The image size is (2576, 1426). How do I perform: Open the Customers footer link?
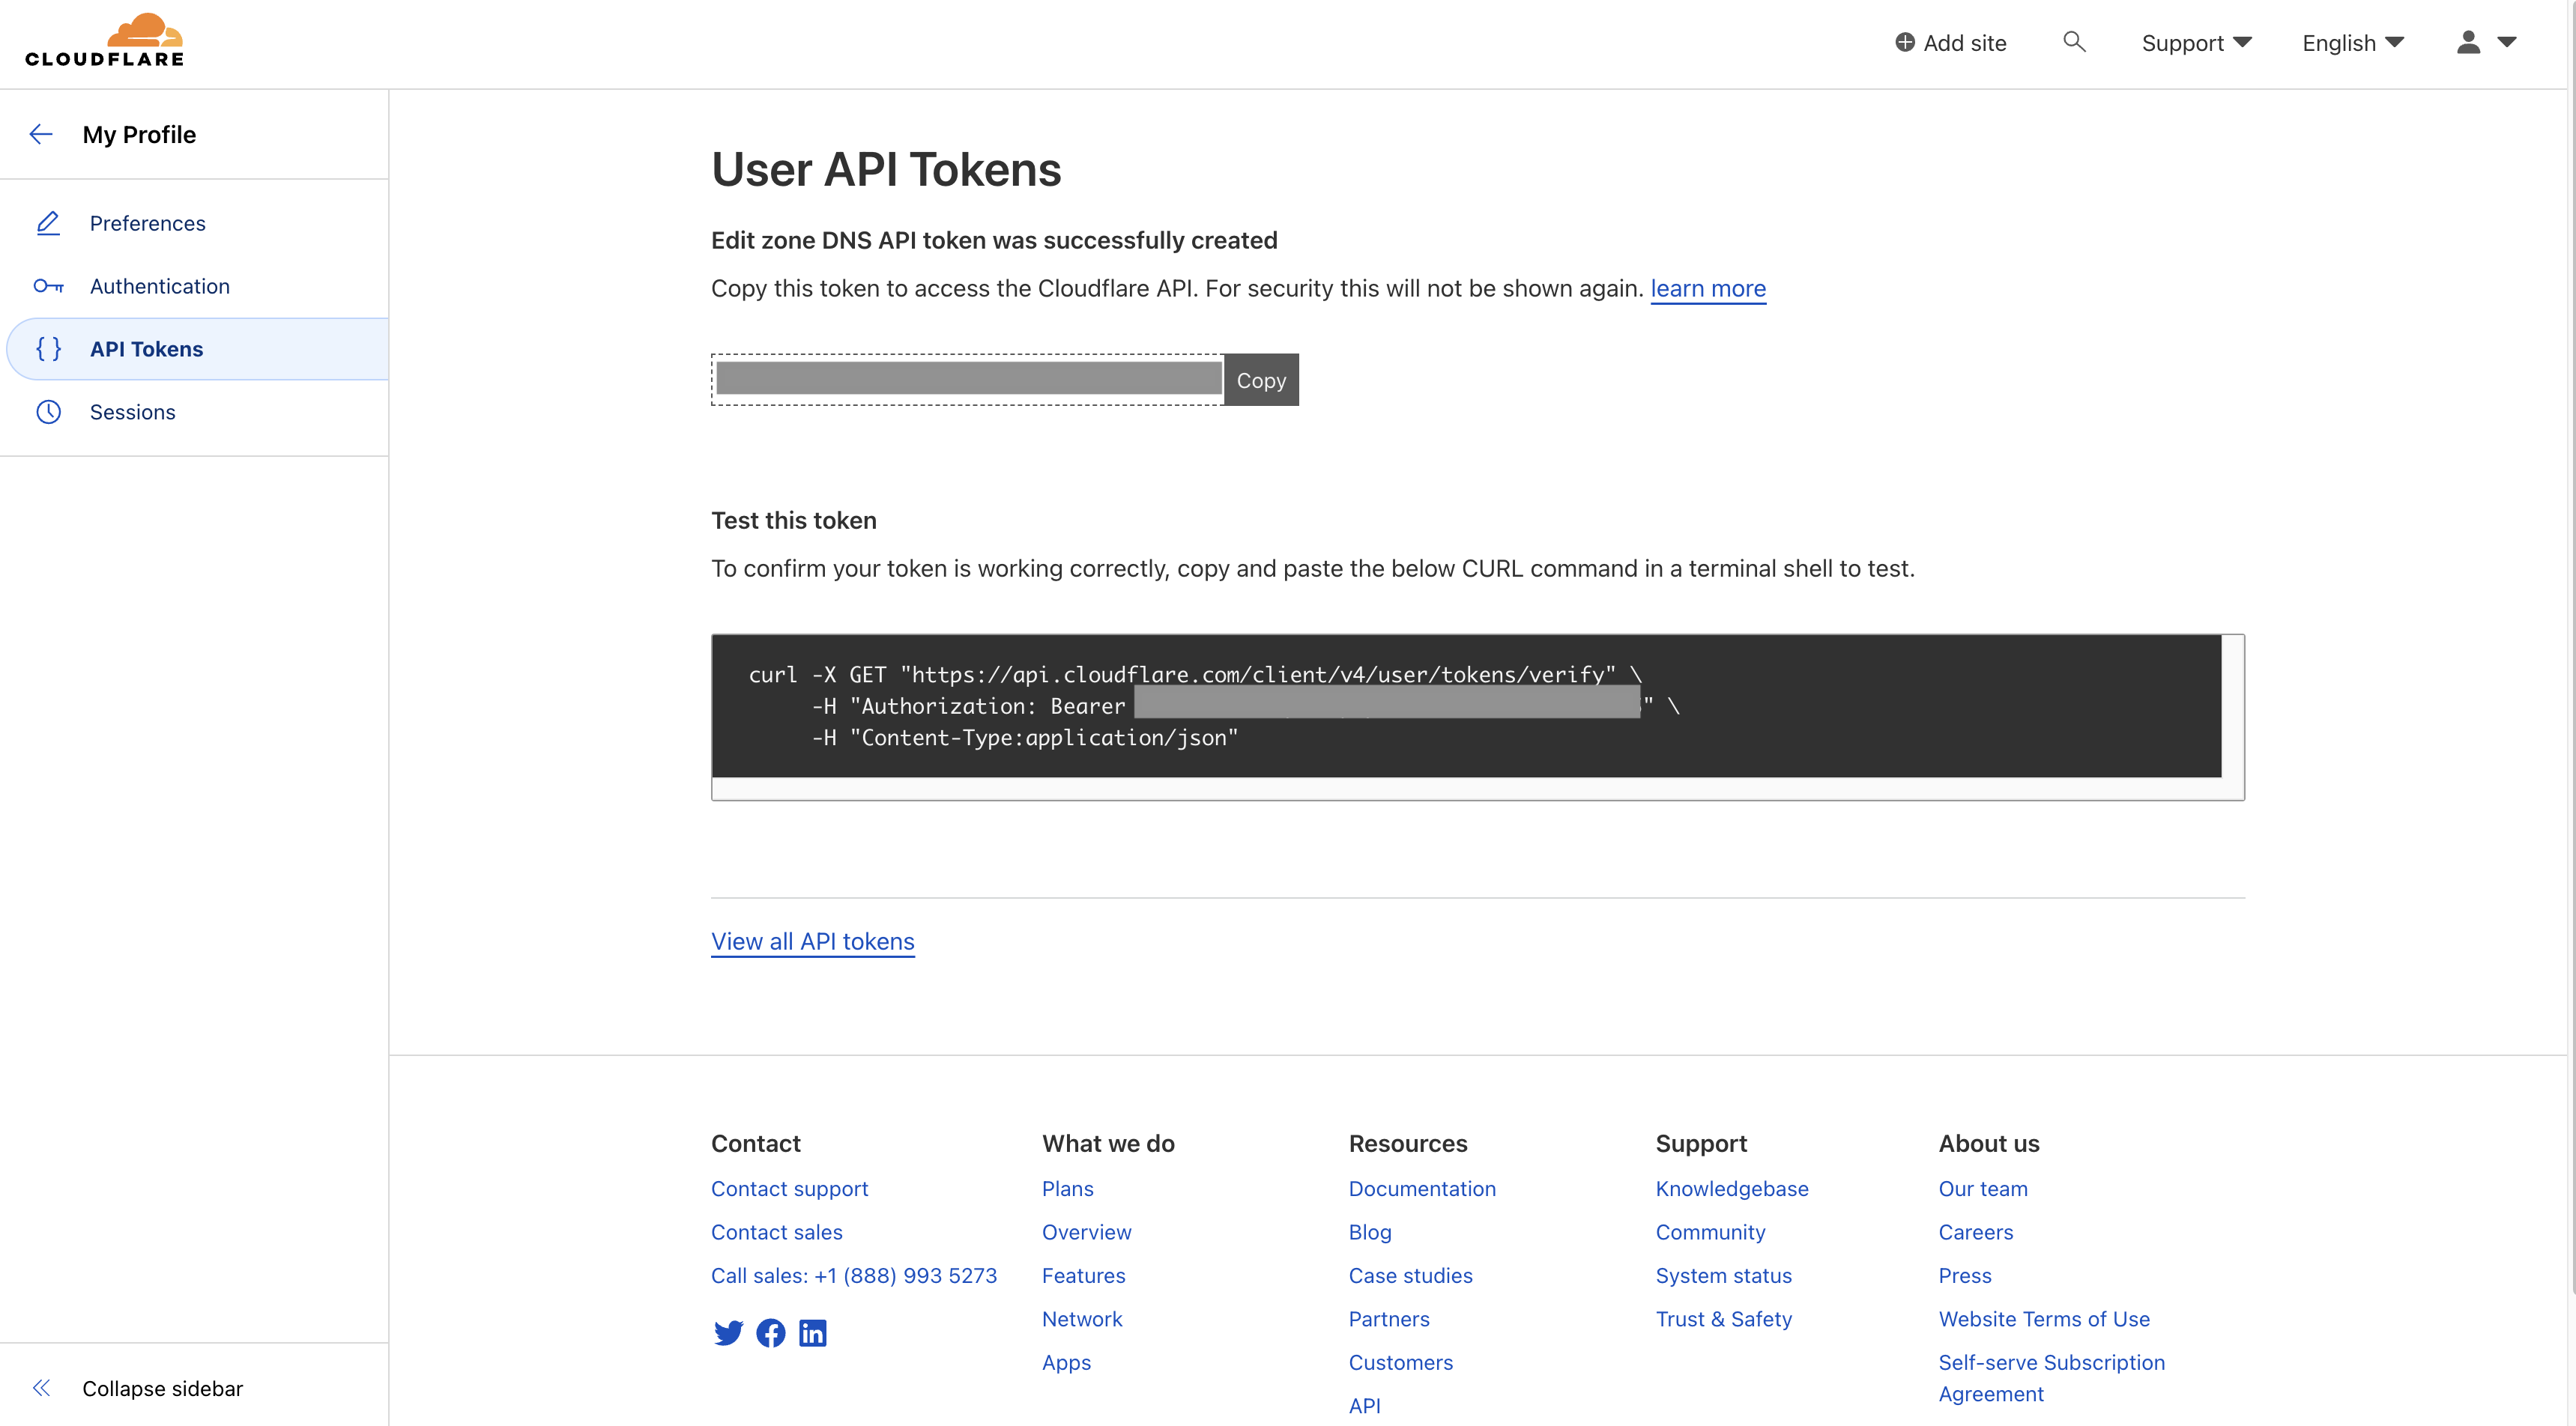pos(1400,1363)
